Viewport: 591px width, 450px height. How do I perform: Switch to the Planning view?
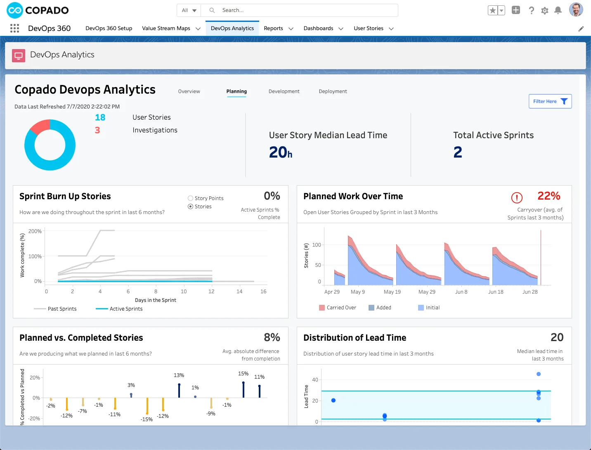coord(236,92)
